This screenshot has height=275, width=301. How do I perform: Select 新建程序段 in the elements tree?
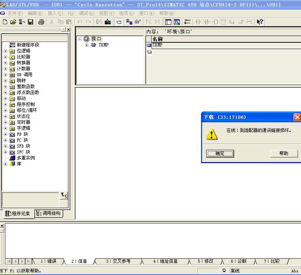27,45
